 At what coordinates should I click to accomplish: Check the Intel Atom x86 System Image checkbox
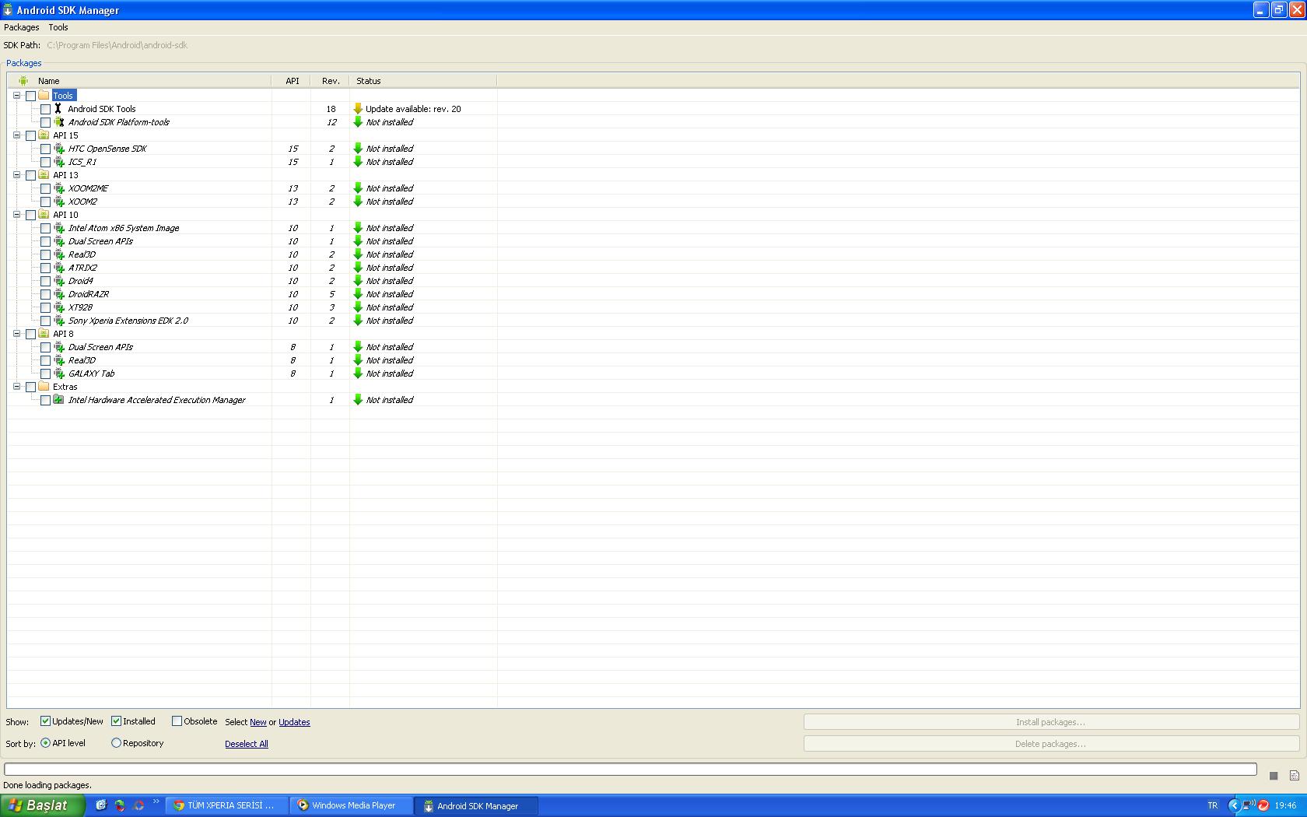[x=45, y=229]
